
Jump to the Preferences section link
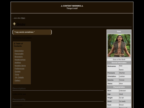click(19, 69)
